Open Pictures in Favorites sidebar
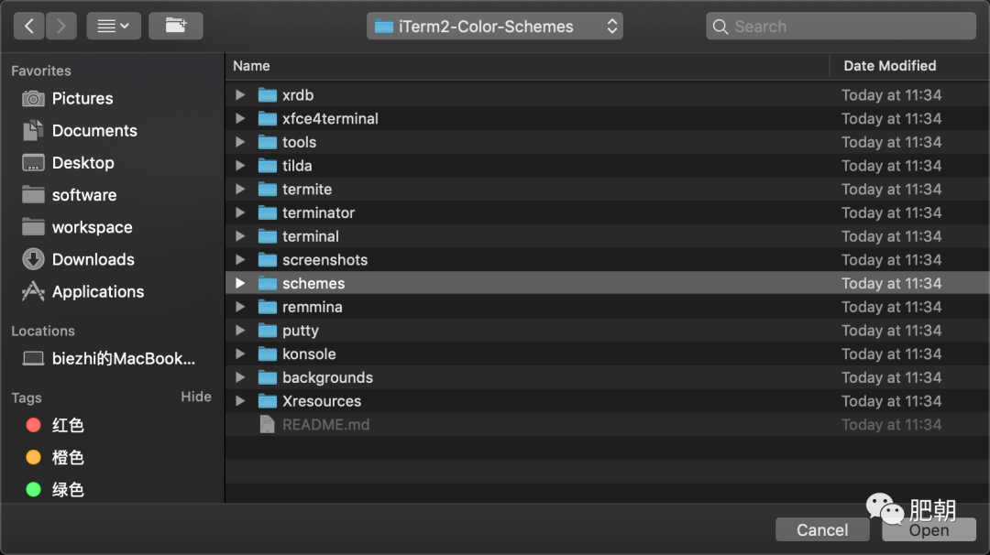The height and width of the screenshot is (555, 990). click(x=82, y=98)
